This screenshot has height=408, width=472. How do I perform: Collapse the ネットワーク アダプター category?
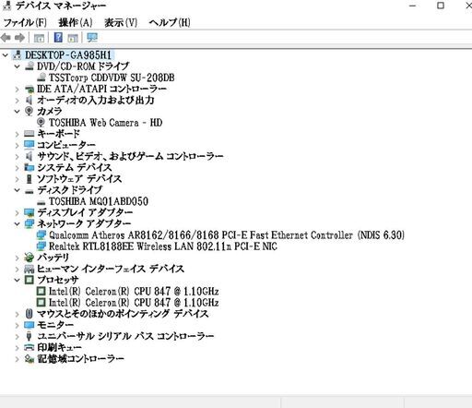coord(18,223)
